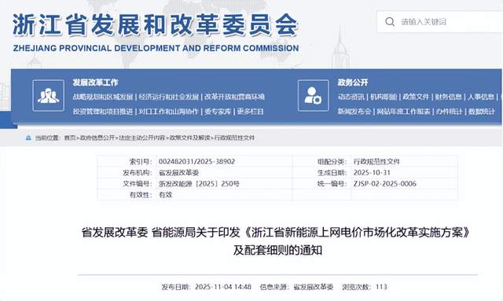Open 办件统计 link
The width and height of the screenshot is (503, 301).
point(449,112)
